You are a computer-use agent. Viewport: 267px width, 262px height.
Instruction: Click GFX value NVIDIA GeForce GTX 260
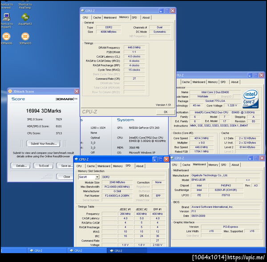coord(144,127)
